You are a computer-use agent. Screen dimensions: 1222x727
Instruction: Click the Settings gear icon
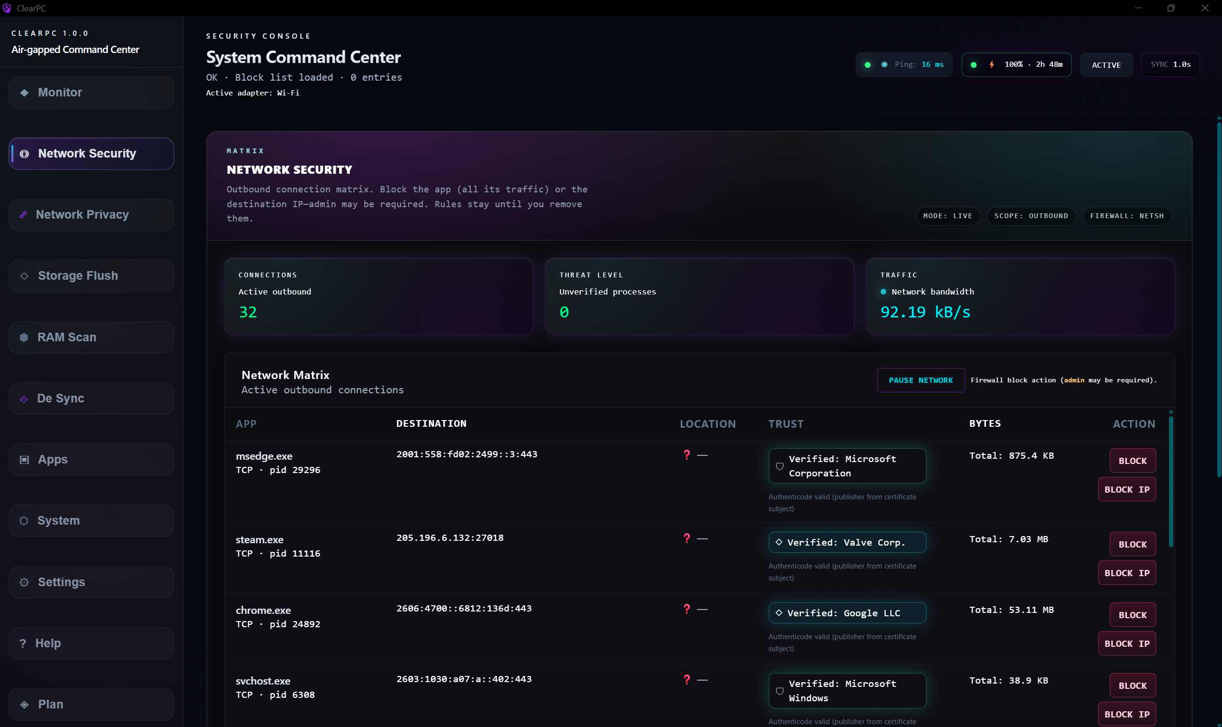[x=24, y=582]
